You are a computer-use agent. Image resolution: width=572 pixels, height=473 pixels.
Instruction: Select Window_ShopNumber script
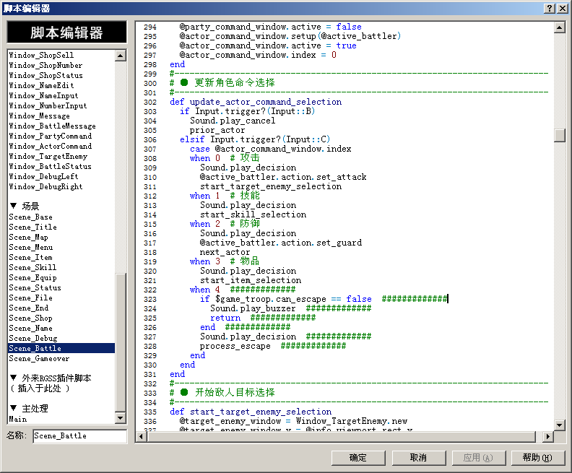[45, 65]
